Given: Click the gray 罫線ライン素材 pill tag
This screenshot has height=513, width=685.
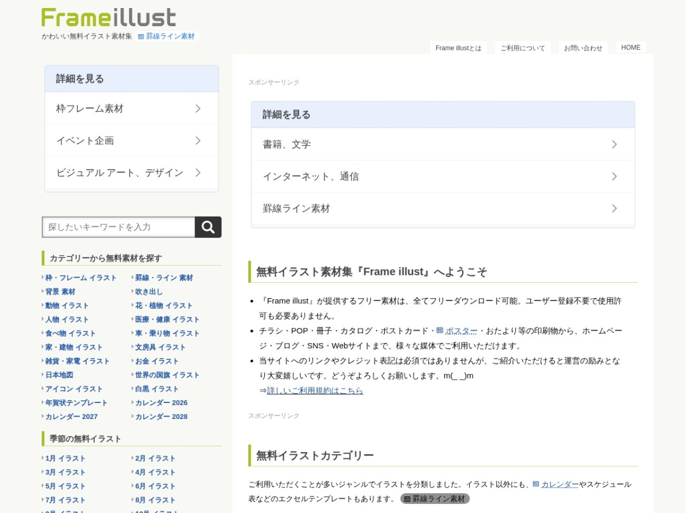Looking at the screenshot, I should click(435, 499).
